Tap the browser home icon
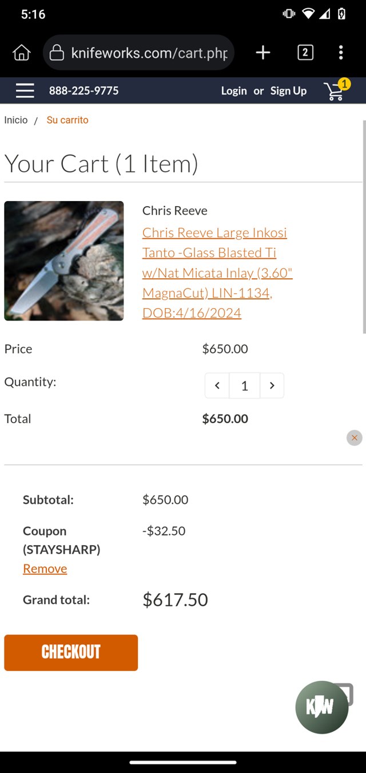The width and height of the screenshot is (366, 773). [x=22, y=53]
